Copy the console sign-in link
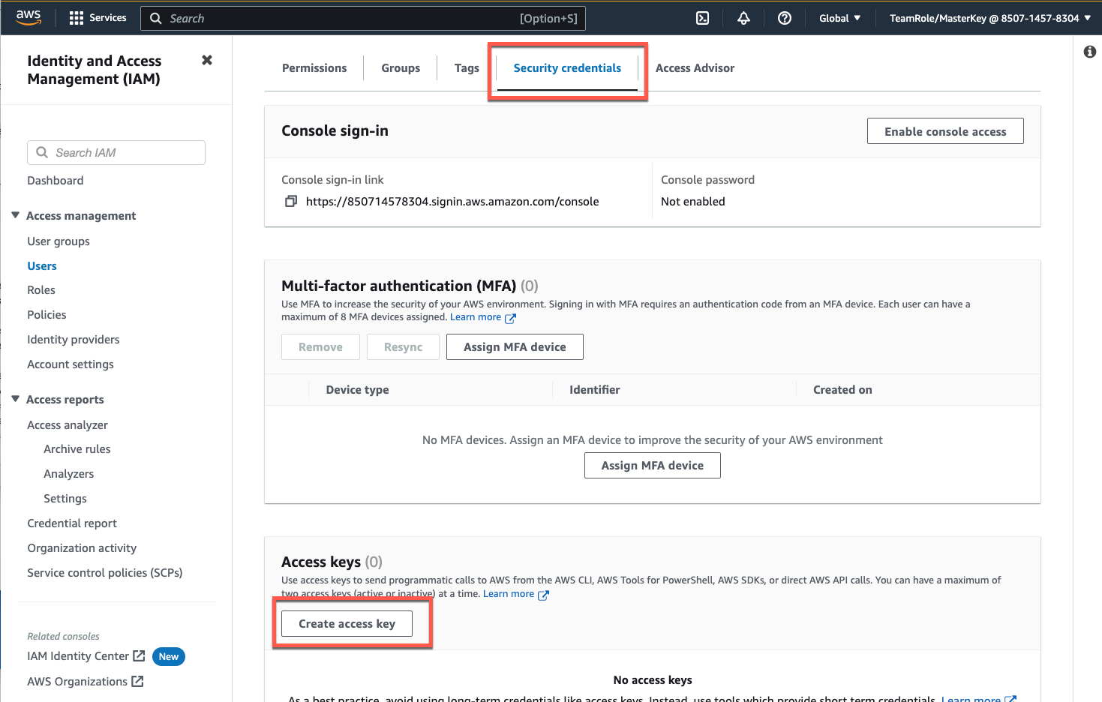 click(x=291, y=201)
